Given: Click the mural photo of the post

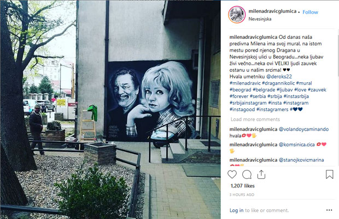Looking at the screenshot, I should (110, 109).
